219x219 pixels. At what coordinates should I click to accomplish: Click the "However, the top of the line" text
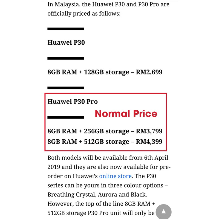[x=101, y=204]
